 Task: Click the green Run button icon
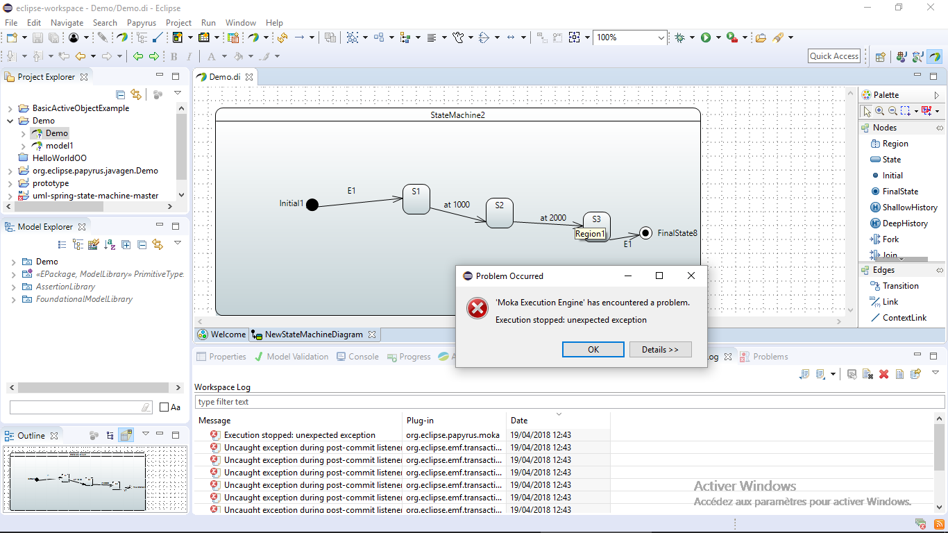pos(706,37)
